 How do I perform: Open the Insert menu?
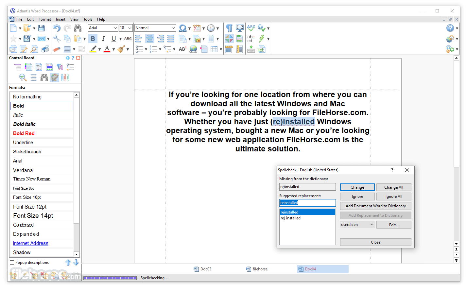[61, 19]
